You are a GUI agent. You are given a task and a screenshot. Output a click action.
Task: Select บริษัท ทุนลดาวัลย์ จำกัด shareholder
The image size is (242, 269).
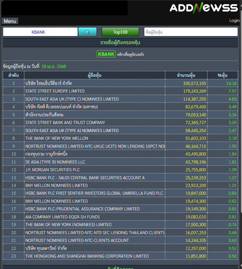pos(46,248)
